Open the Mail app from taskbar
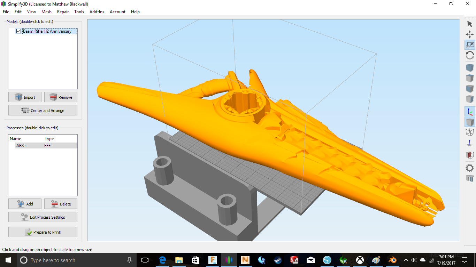Viewport: 476px width, 267px height. click(311, 260)
